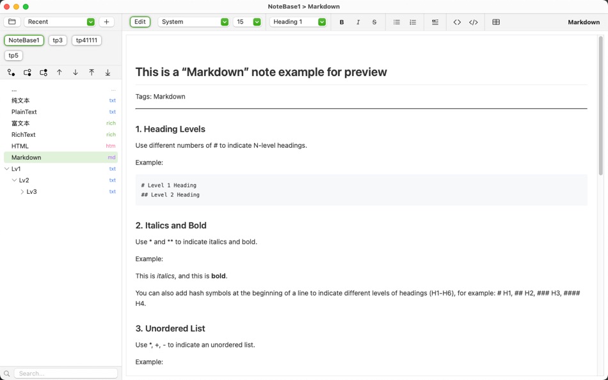Move the note to top
The width and height of the screenshot is (608, 380).
92,72
